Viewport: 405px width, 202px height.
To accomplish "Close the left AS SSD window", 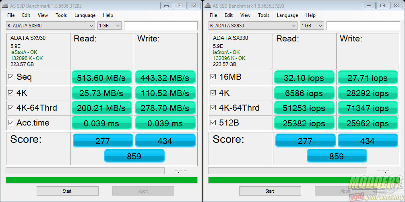I will [194, 5].
